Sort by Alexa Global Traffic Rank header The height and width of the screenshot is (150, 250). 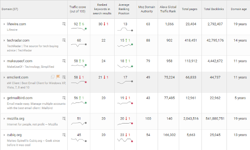coord(168,9)
